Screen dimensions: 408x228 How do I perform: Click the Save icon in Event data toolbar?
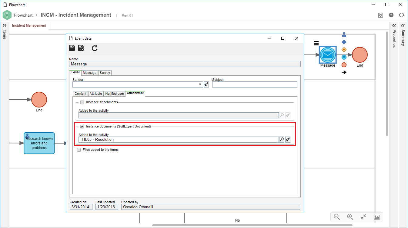[72, 48]
